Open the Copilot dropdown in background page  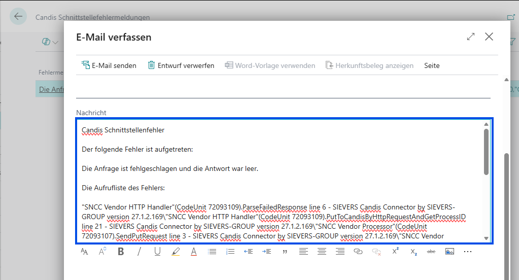pos(50,42)
